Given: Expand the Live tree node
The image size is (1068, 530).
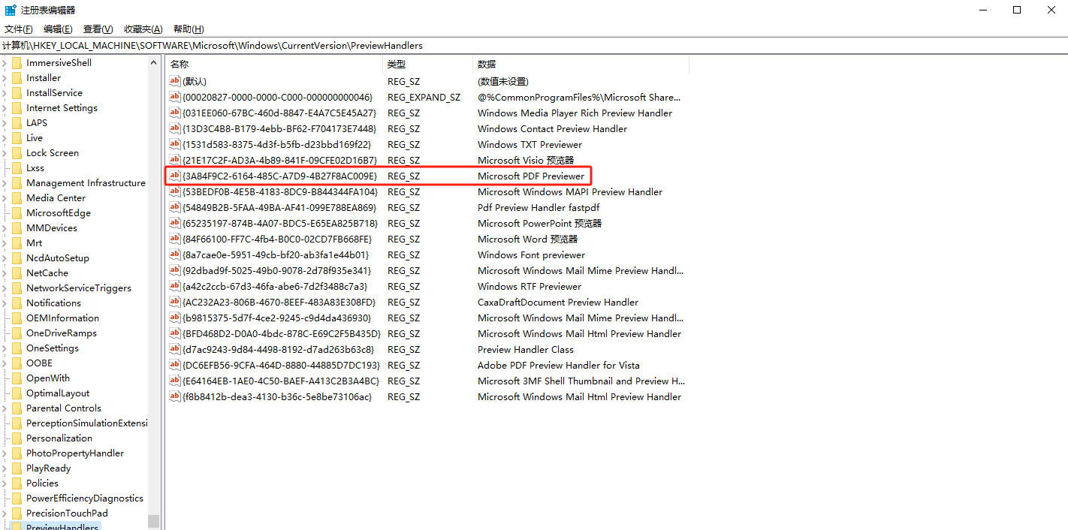Looking at the screenshot, I should (x=5, y=138).
